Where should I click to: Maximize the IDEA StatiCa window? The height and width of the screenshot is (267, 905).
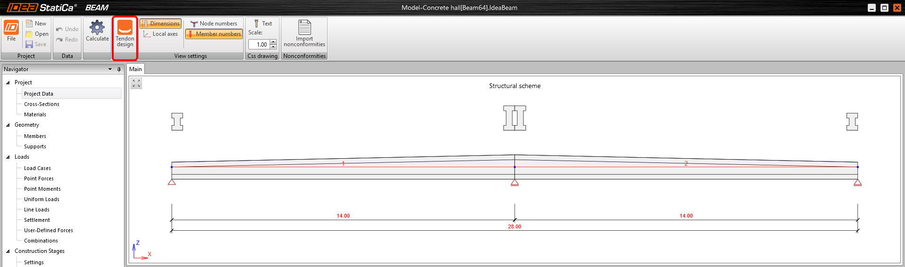click(885, 8)
